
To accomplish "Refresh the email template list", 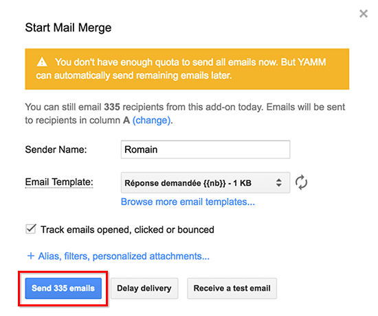I will pyautogui.click(x=301, y=182).
